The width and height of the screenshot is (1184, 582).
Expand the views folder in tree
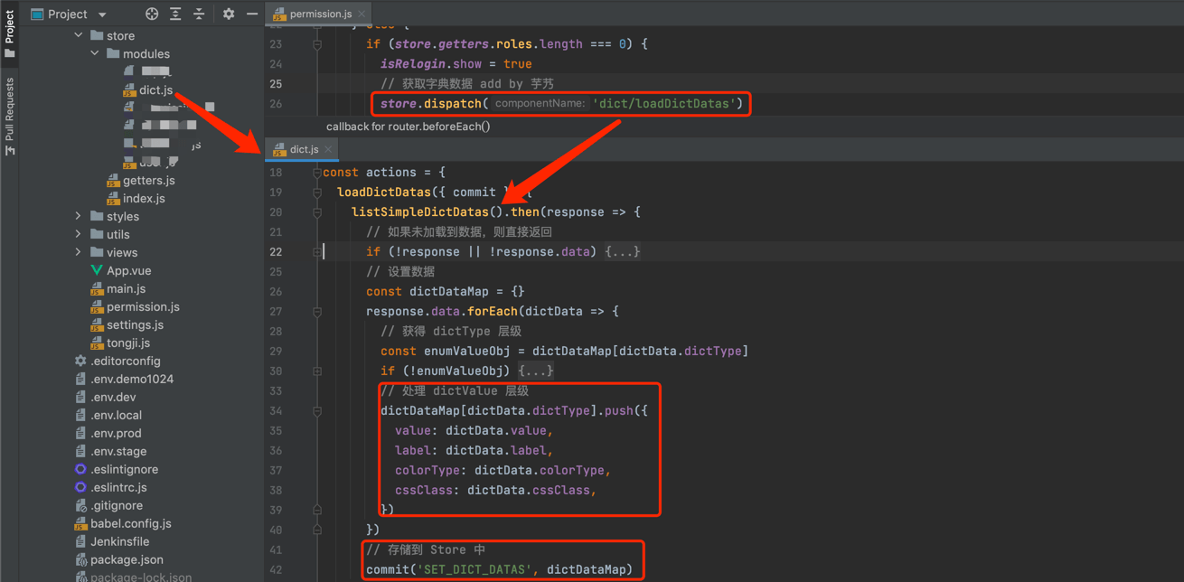(79, 253)
